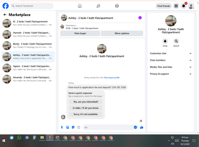This screenshot has width=199, height=147.
Task: Choose a sticker icon
Action: (x=73, y=128)
